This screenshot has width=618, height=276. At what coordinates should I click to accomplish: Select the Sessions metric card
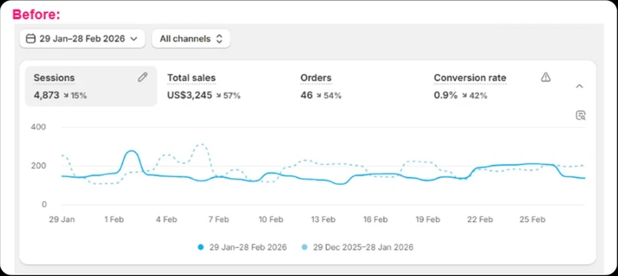[91, 86]
